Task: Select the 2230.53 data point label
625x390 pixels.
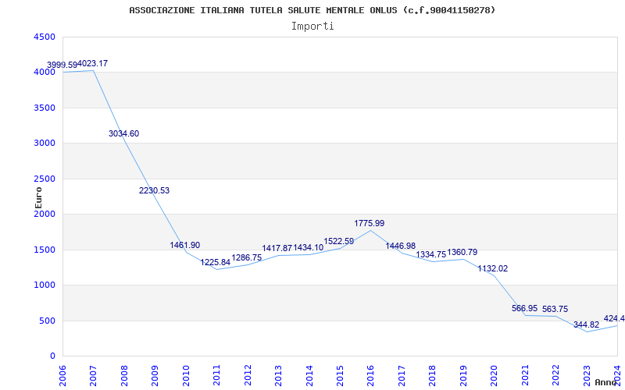Action: 154,190
